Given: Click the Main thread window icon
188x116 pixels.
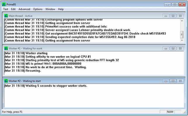Looking at the screenshot, I should click(x=6, y=16).
